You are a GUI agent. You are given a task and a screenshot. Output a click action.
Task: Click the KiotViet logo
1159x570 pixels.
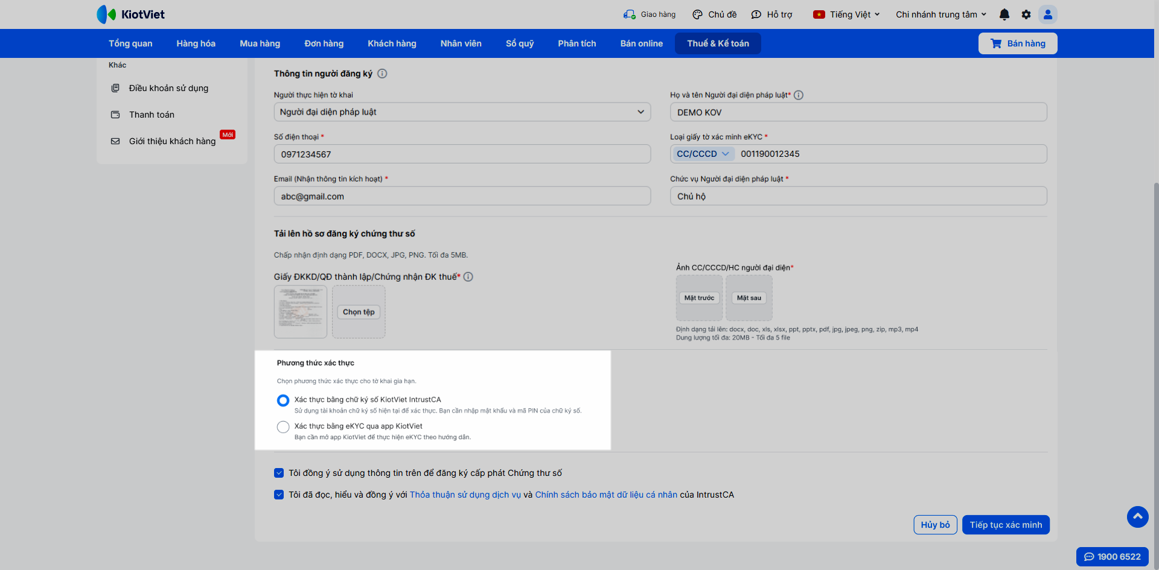pos(130,14)
